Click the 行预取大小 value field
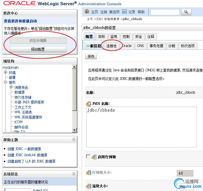The width and height of the screenshot is (203, 191). [185, 173]
